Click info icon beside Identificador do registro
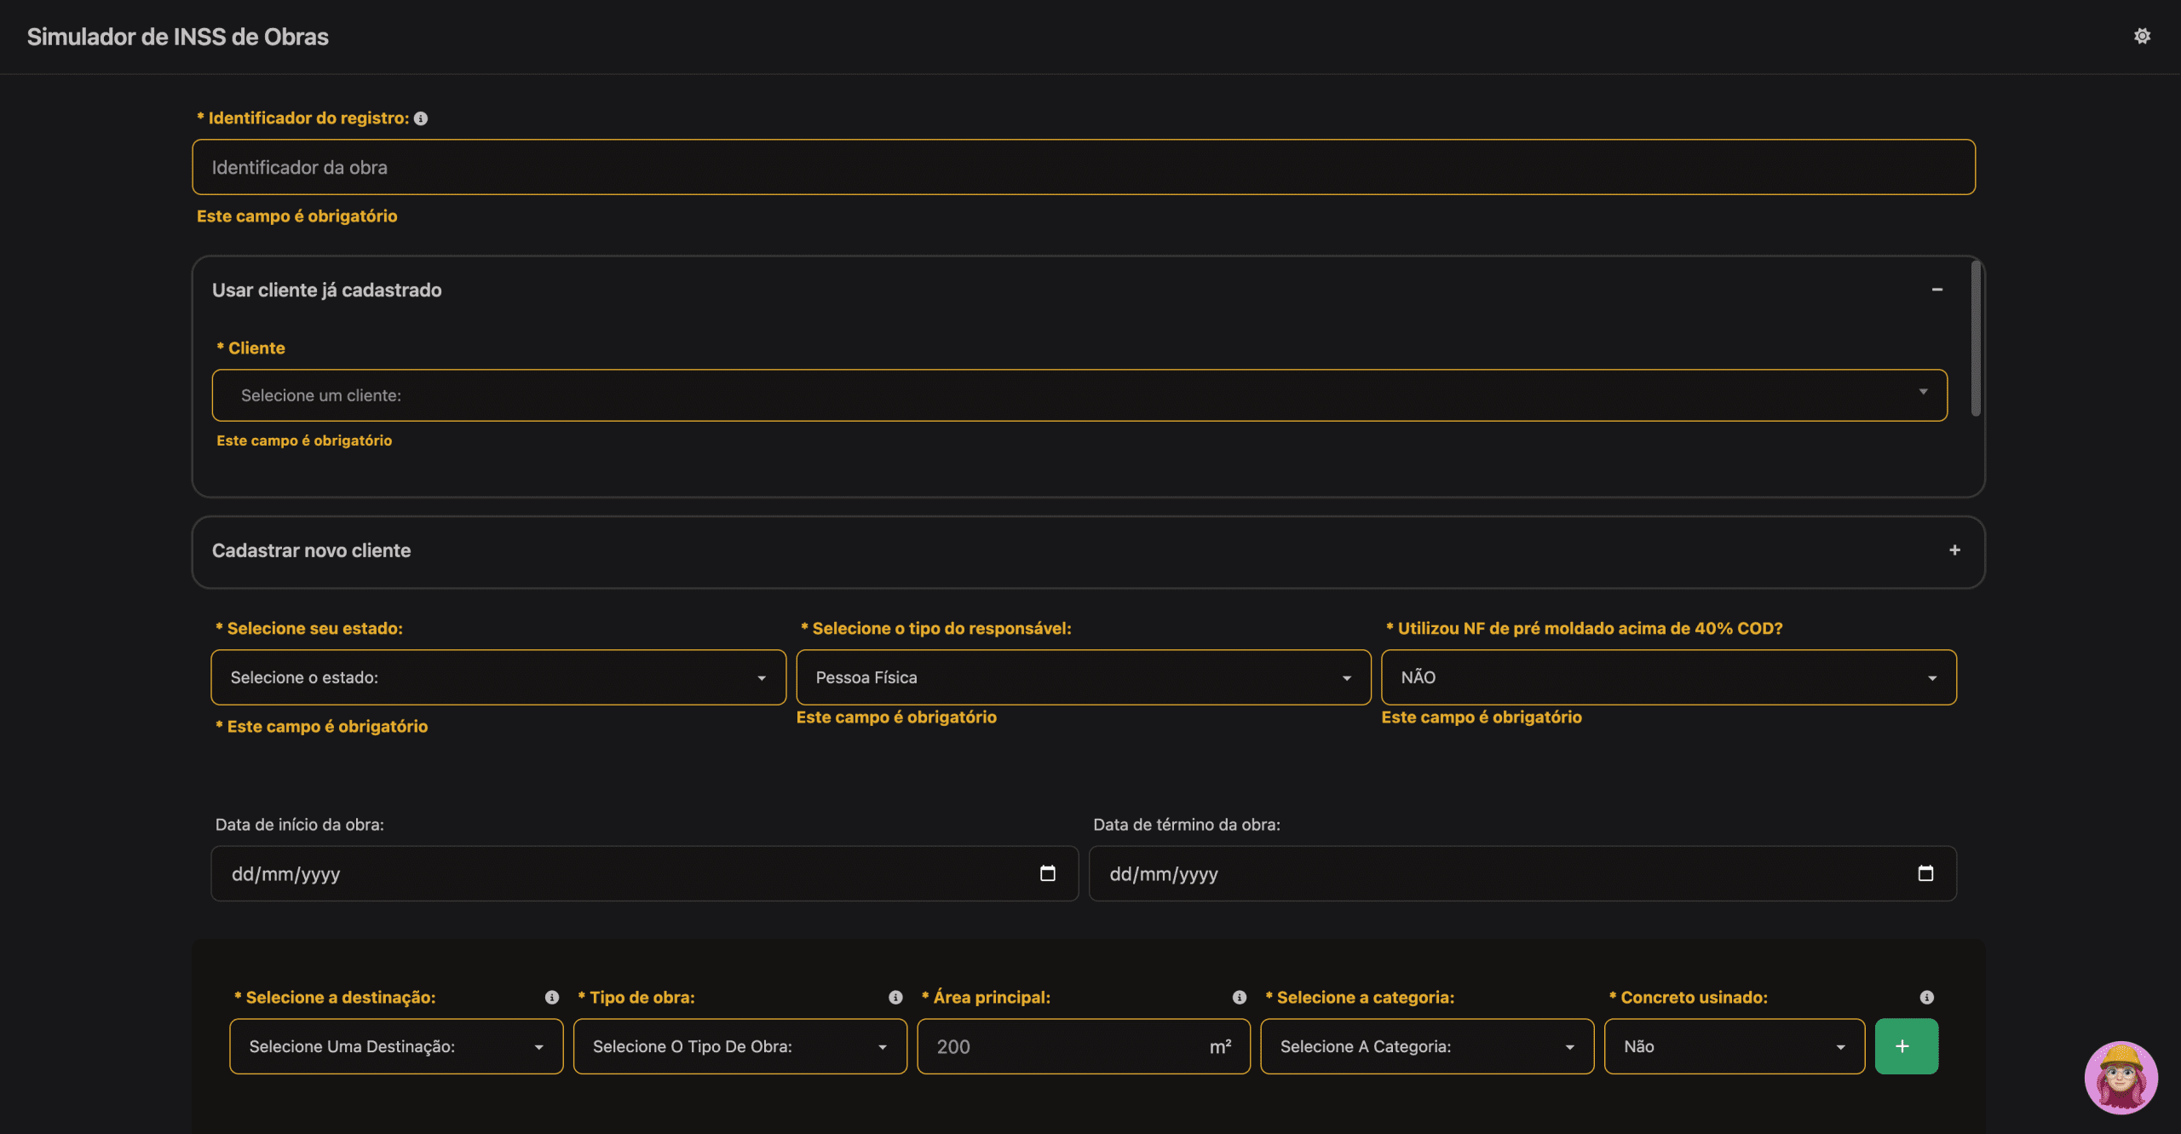 click(421, 118)
